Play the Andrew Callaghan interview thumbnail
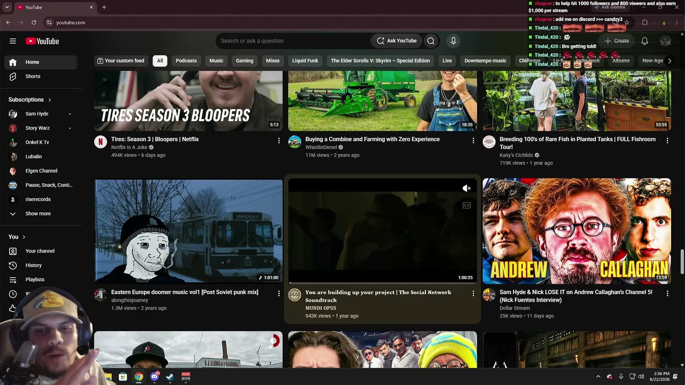Viewport: 685px width, 385px height. [x=576, y=231]
